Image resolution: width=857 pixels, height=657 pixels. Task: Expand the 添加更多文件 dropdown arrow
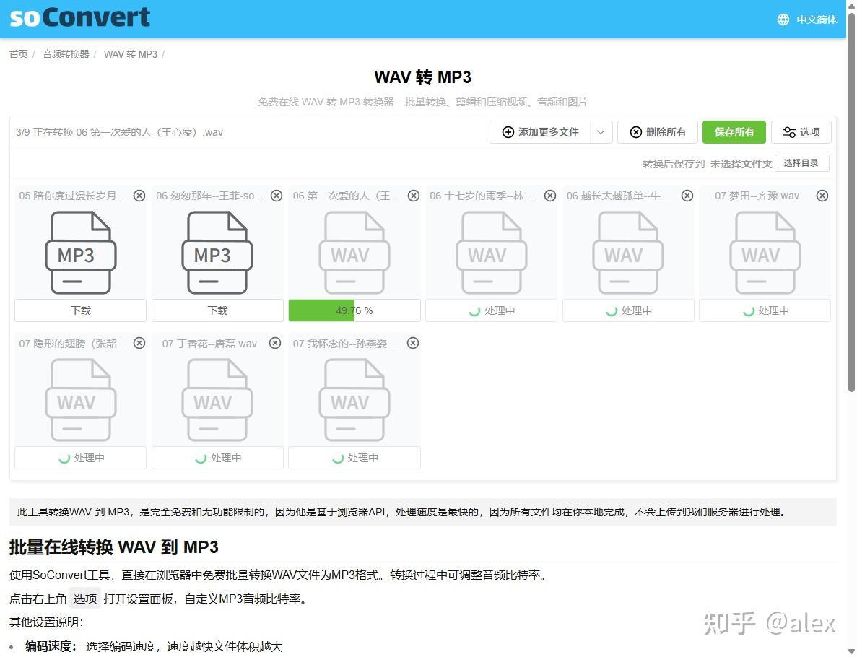point(601,132)
